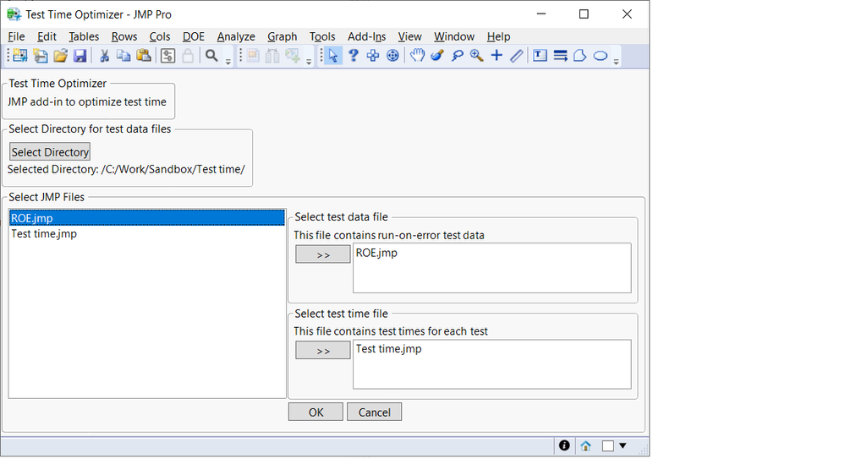Image resolution: width=845 pixels, height=475 pixels.
Task: Open the Tools menu
Action: 322,36
